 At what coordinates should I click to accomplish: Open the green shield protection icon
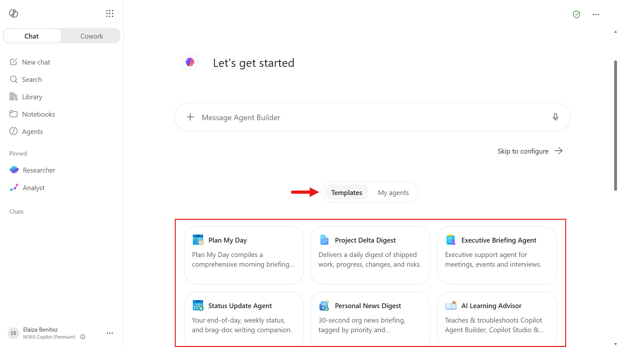(576, 14)
